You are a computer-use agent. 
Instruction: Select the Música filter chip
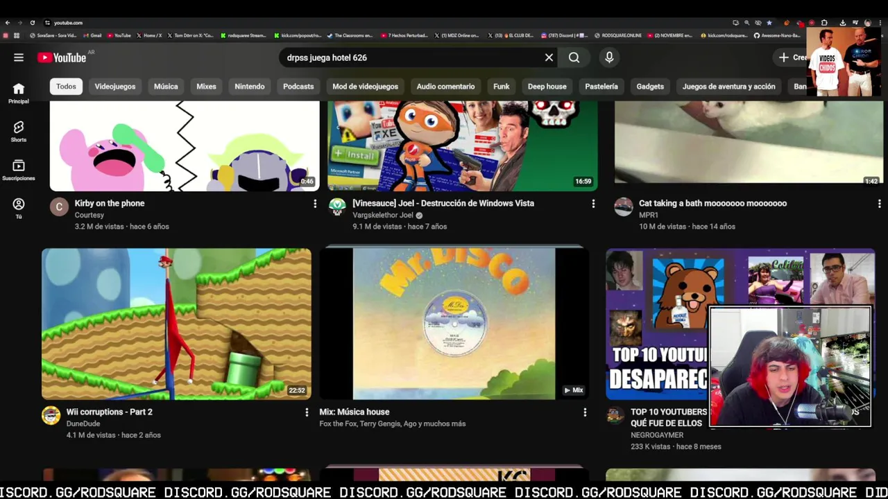166,87
